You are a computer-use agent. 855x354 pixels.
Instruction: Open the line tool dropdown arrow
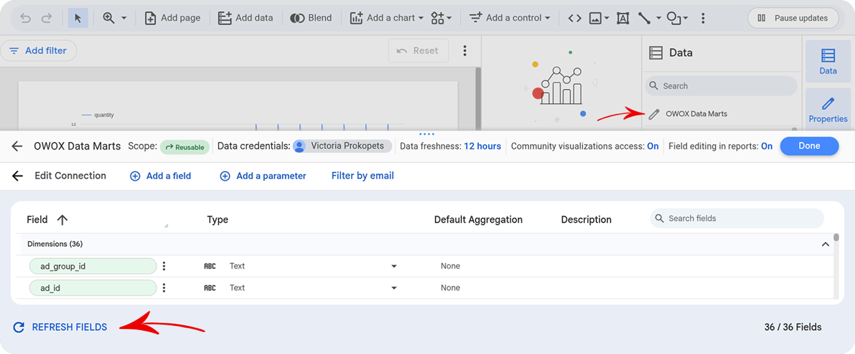coord(658,18)
